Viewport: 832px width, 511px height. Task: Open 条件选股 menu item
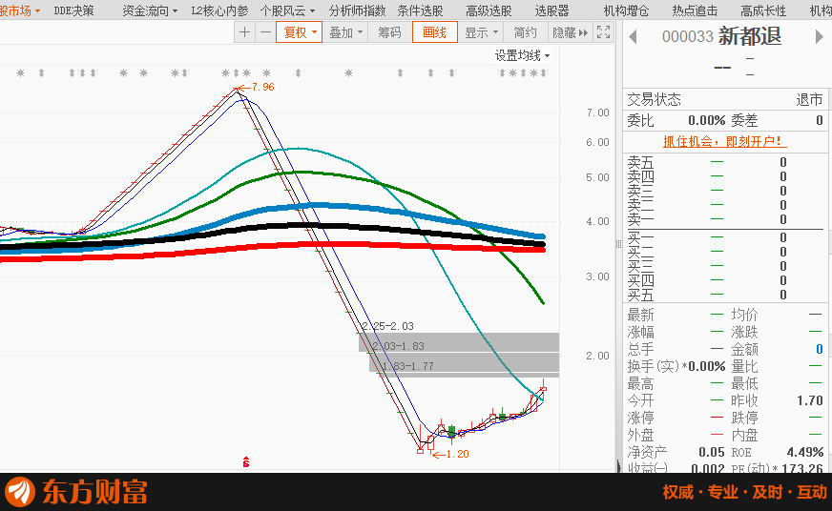point(420,10)
